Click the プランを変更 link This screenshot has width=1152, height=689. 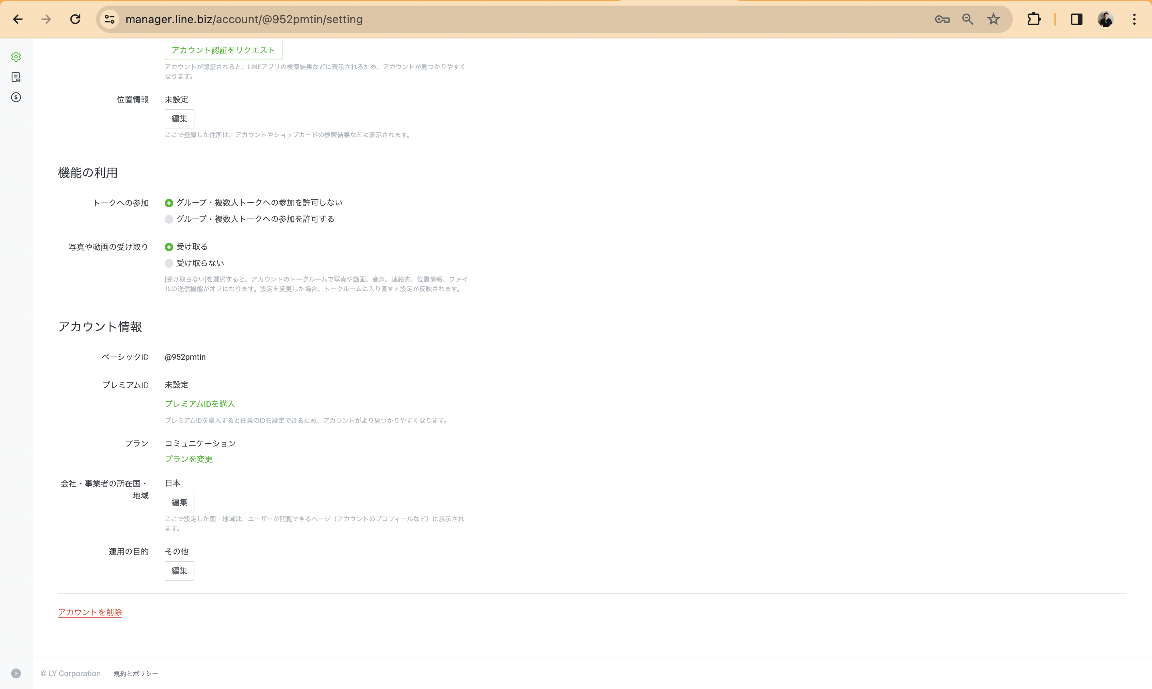188,459
